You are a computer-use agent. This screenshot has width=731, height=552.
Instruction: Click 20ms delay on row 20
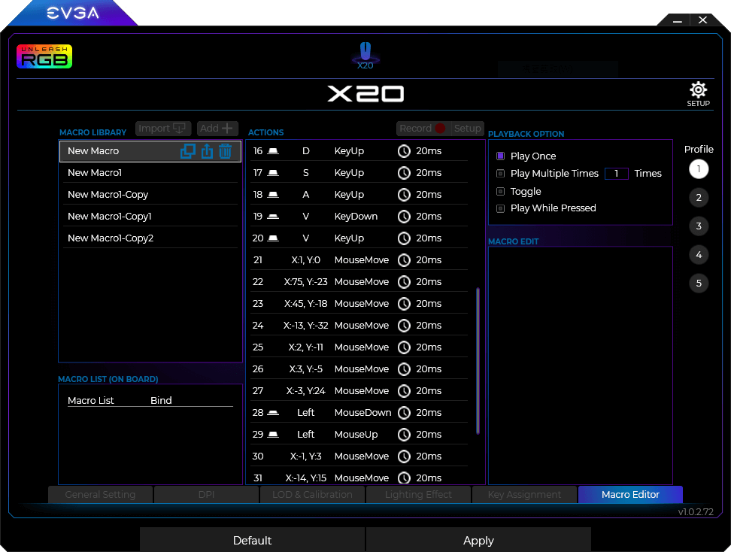click(x=429, y=238)
